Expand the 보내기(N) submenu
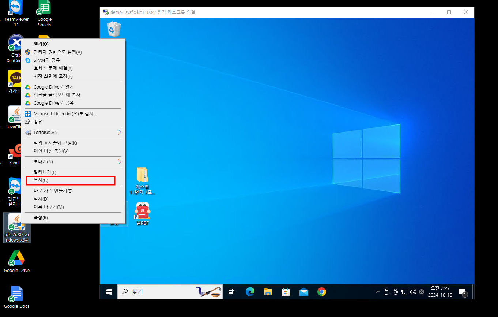Image resolution: width=498 pixels, height=317 pixels. [73, 161]
